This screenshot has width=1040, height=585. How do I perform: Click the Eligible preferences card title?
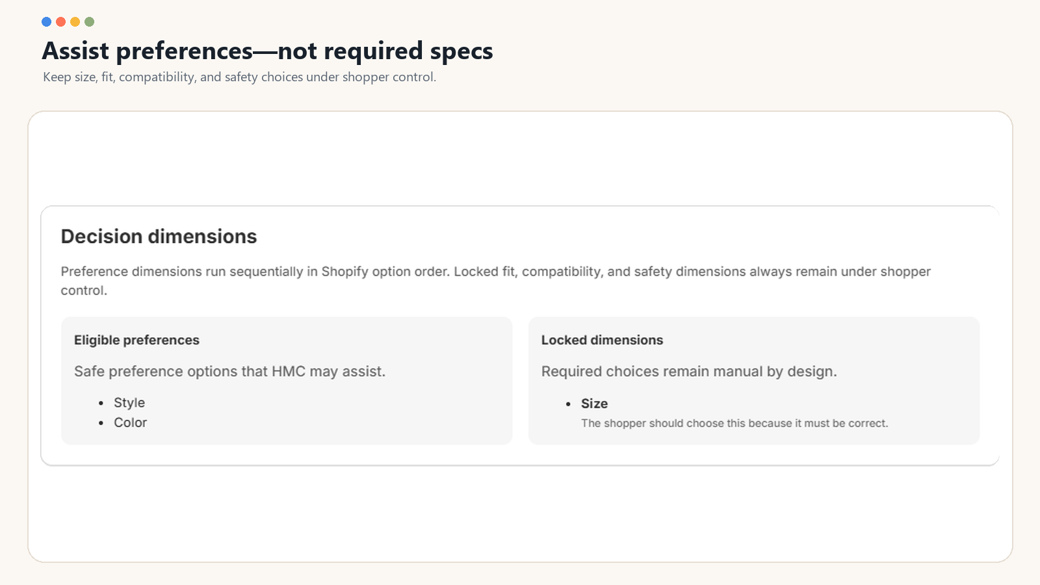click(136, 340)
